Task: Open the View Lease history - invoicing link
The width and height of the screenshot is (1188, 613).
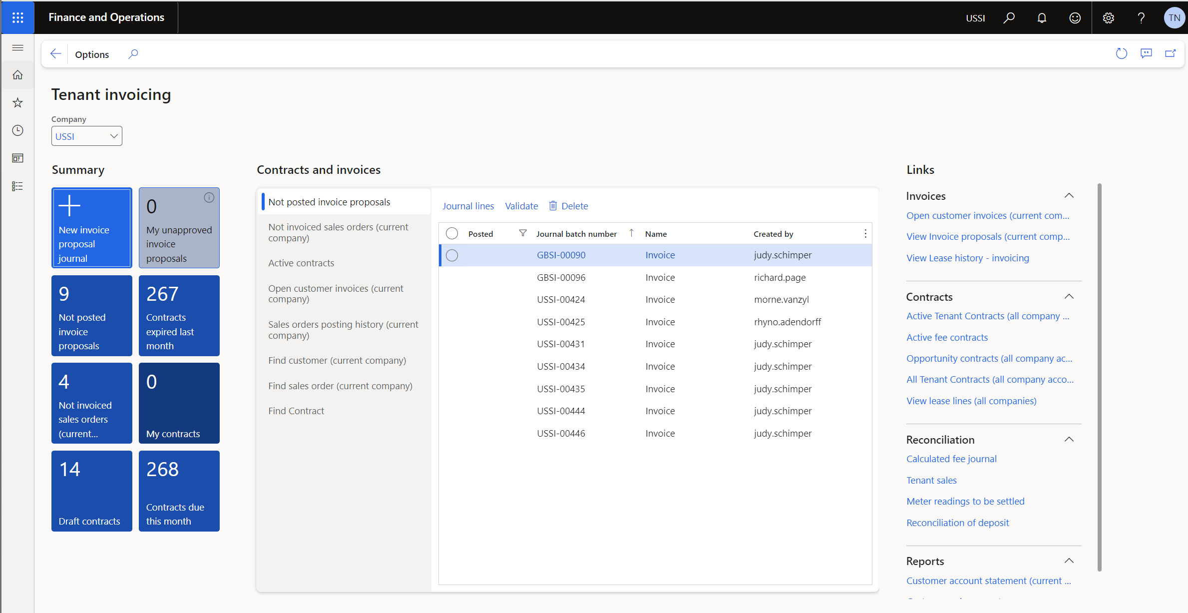Action: [x=967, y=257]
